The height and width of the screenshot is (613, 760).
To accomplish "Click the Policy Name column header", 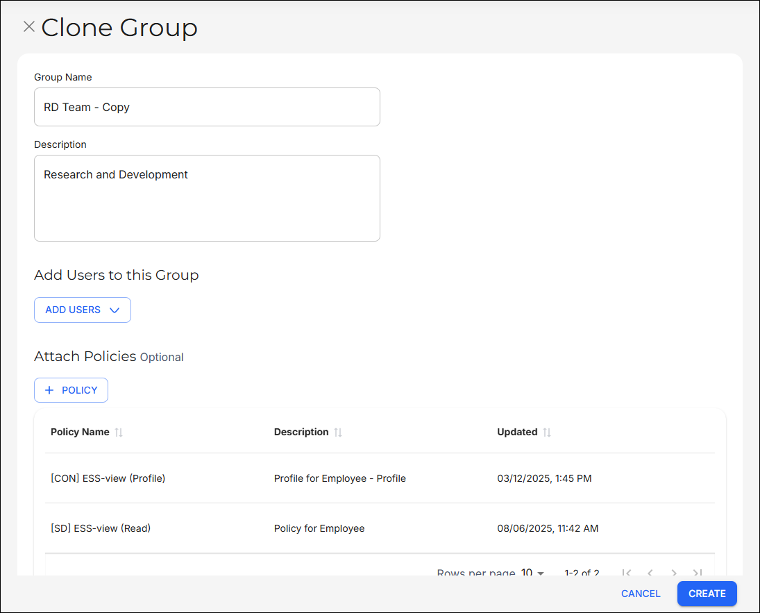I will 80,432.
